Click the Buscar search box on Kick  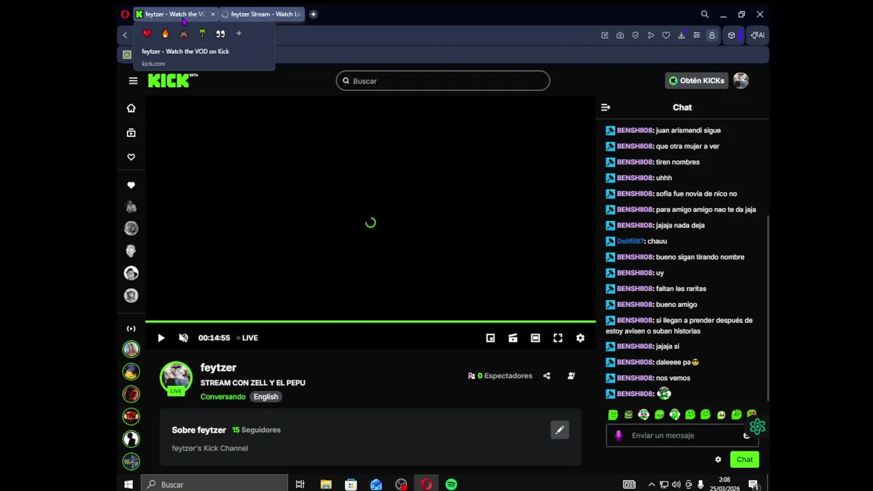443,80
